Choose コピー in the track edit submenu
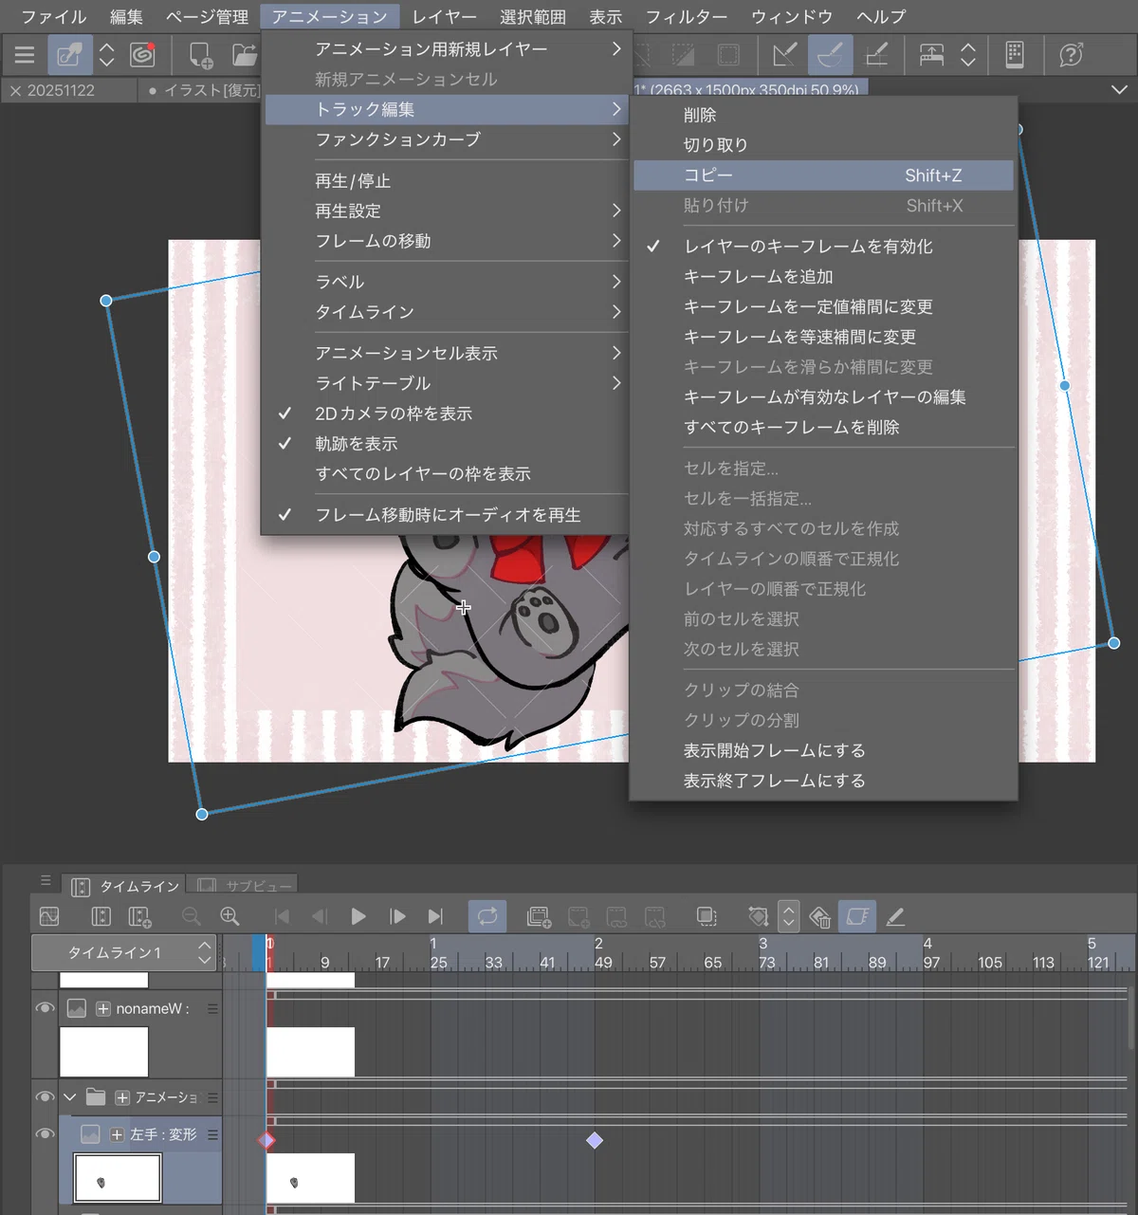 [824, 175]
